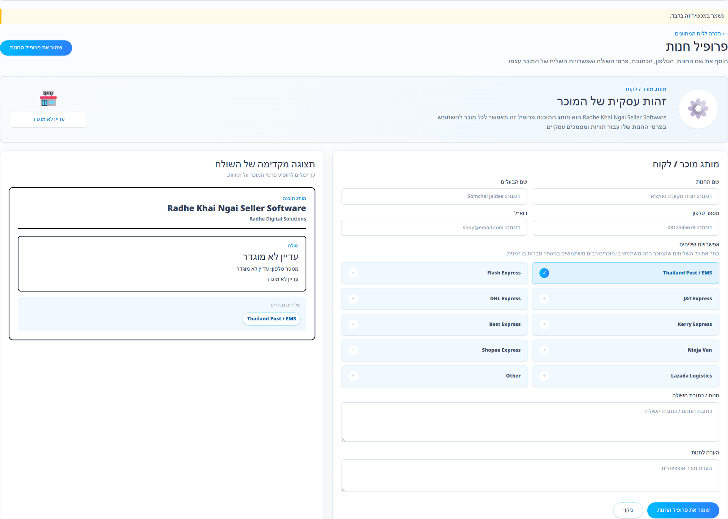Toggle Thailand Post / EMS courier option
The width and height of the screenshot is (728, 519).
[625, 273]
